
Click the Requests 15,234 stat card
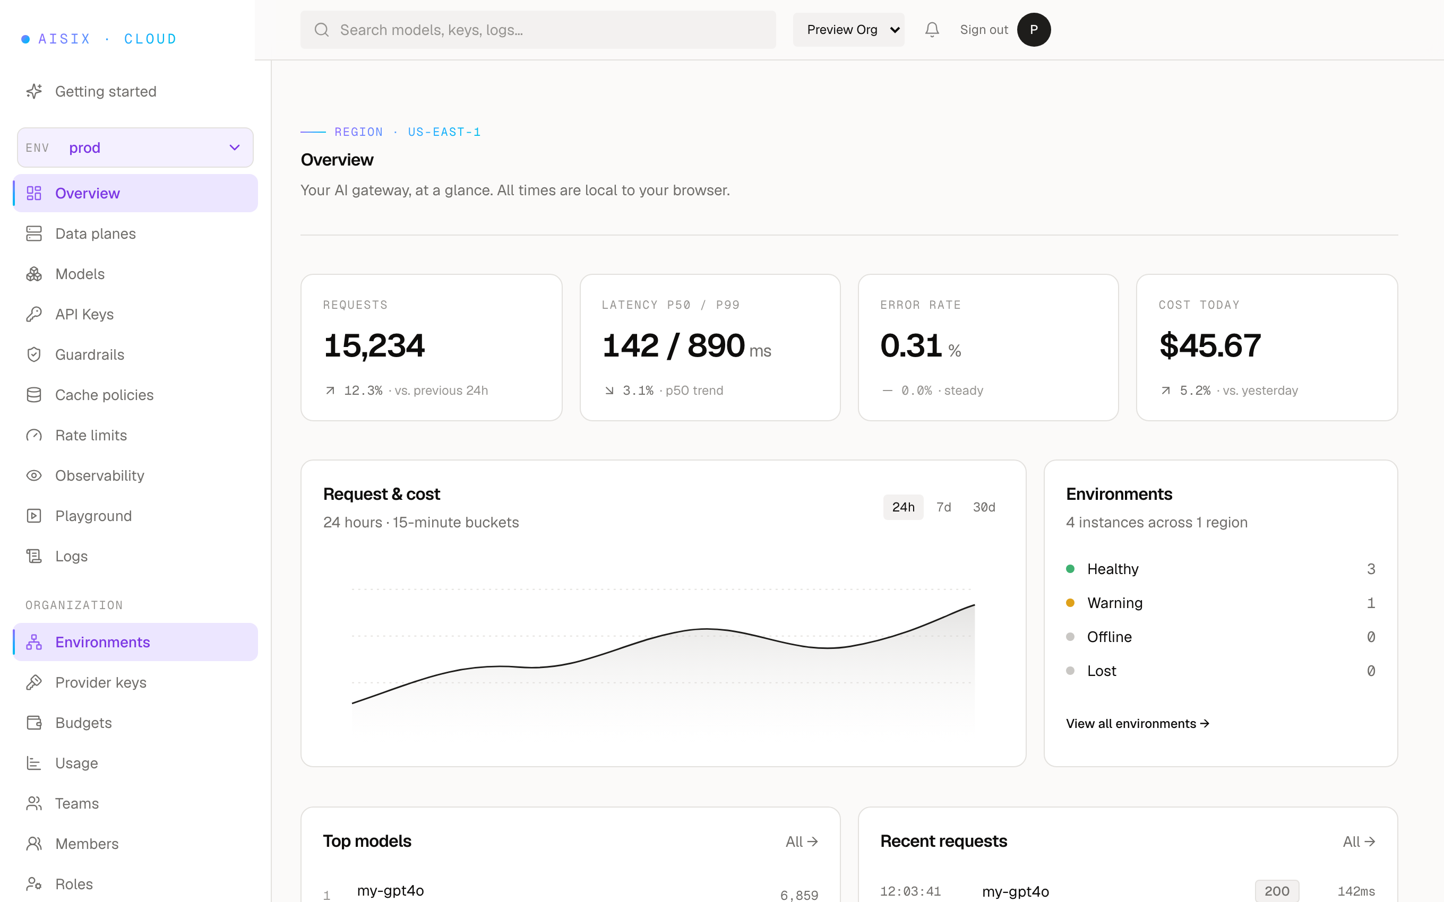click(x=432, y=347)
